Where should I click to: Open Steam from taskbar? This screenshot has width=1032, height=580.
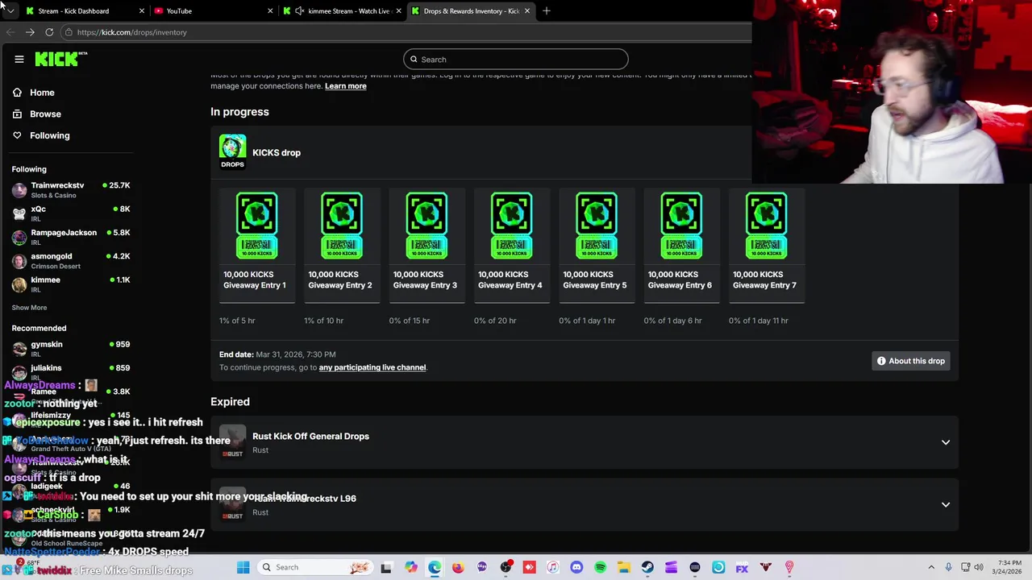click(x=647, y=567)
